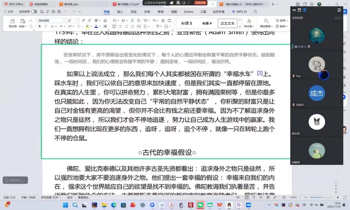Toggle the auto-save (自动保存) switch
350x210 pixels.
click(34, 11)
